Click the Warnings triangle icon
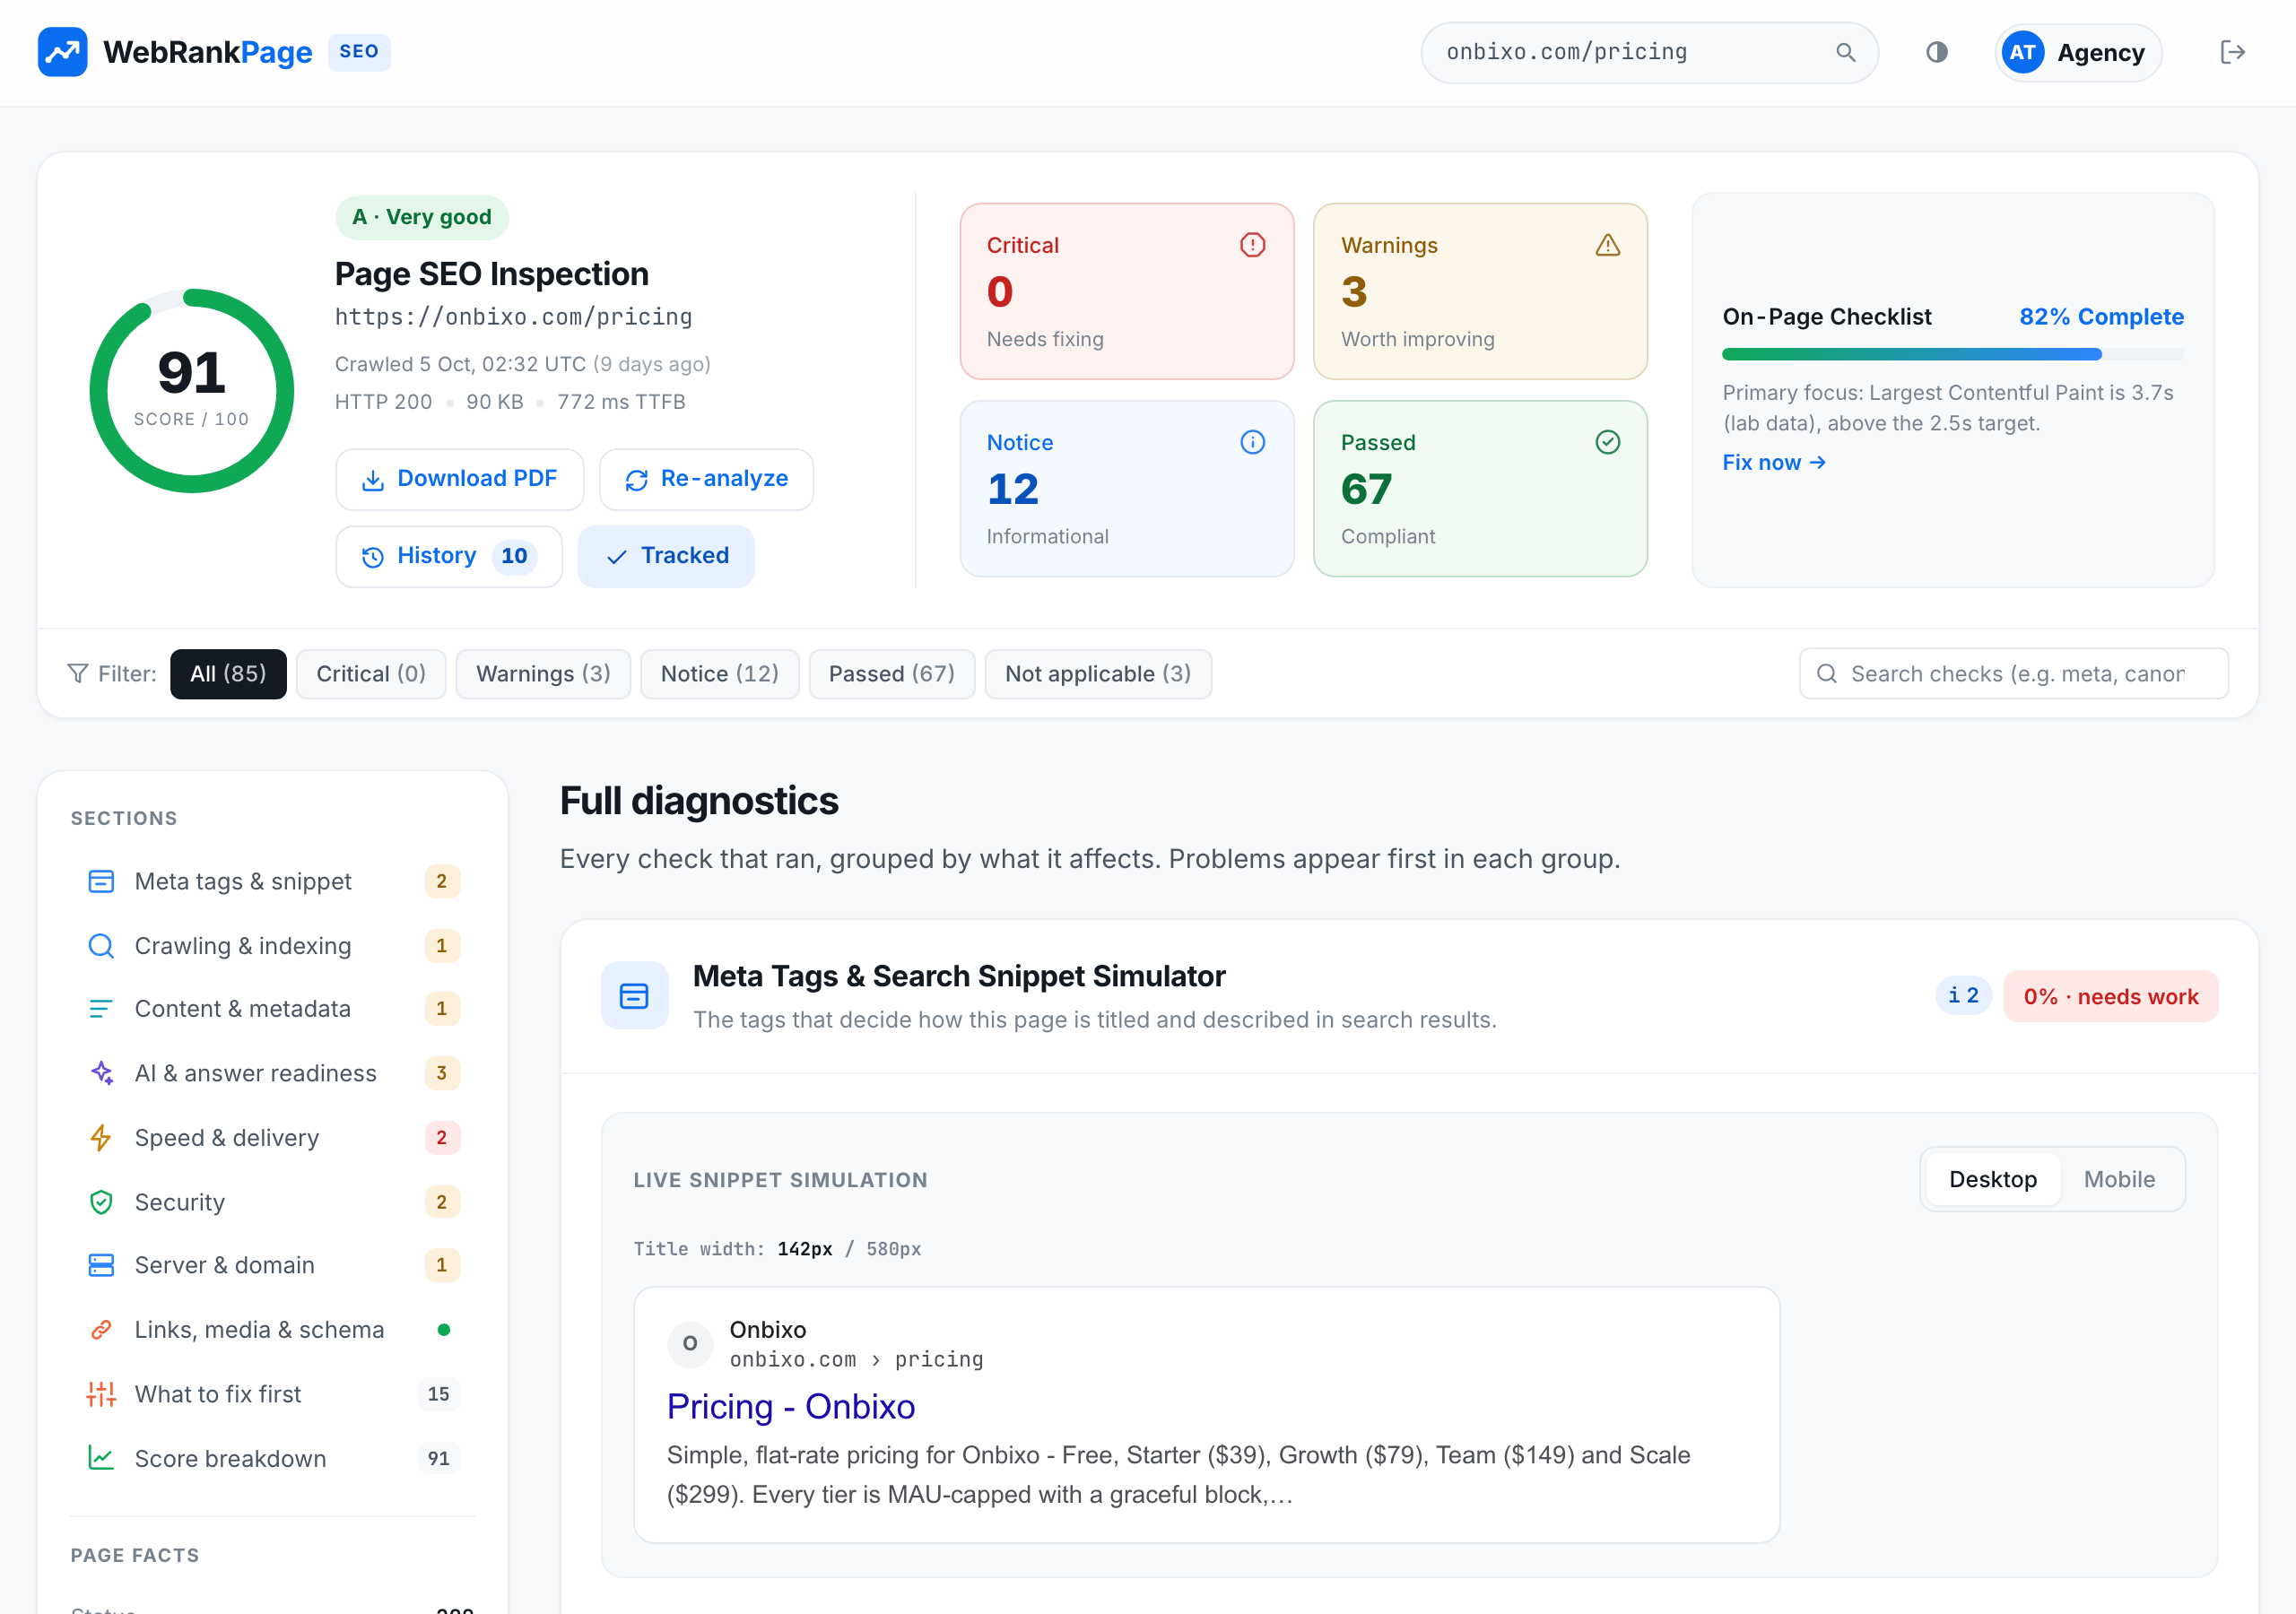The width and height of the screenshot is (2296, 1614). tap(1607, 245)
